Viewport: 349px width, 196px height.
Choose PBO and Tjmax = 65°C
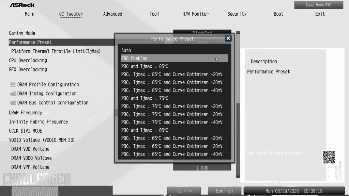(174, 130)
